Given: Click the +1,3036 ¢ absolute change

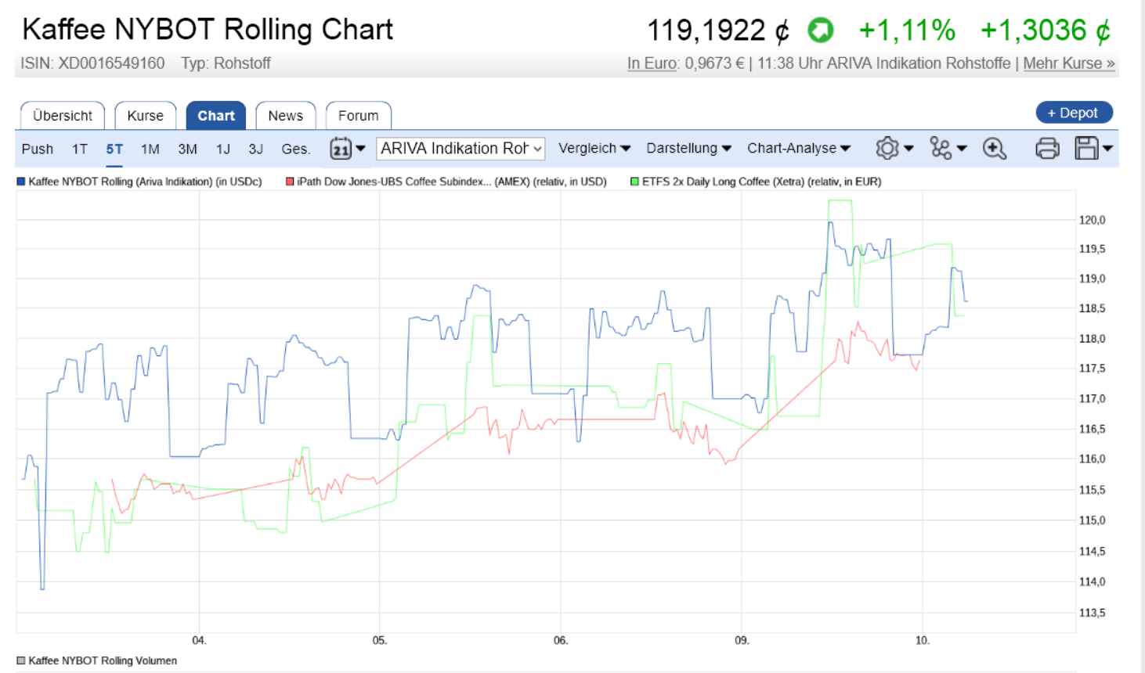Looking at the screenshot, I should tap(1046, 31).
